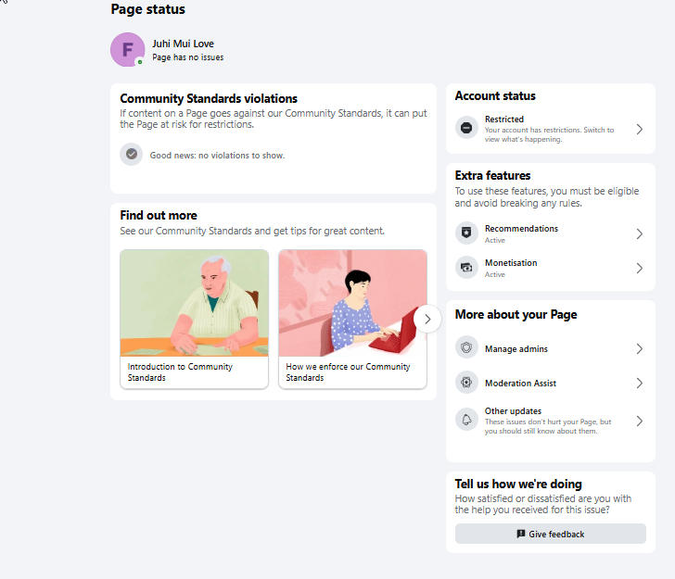675x579 pixels.
Task: Show next Find out more cards
Action: pos(427,319)
